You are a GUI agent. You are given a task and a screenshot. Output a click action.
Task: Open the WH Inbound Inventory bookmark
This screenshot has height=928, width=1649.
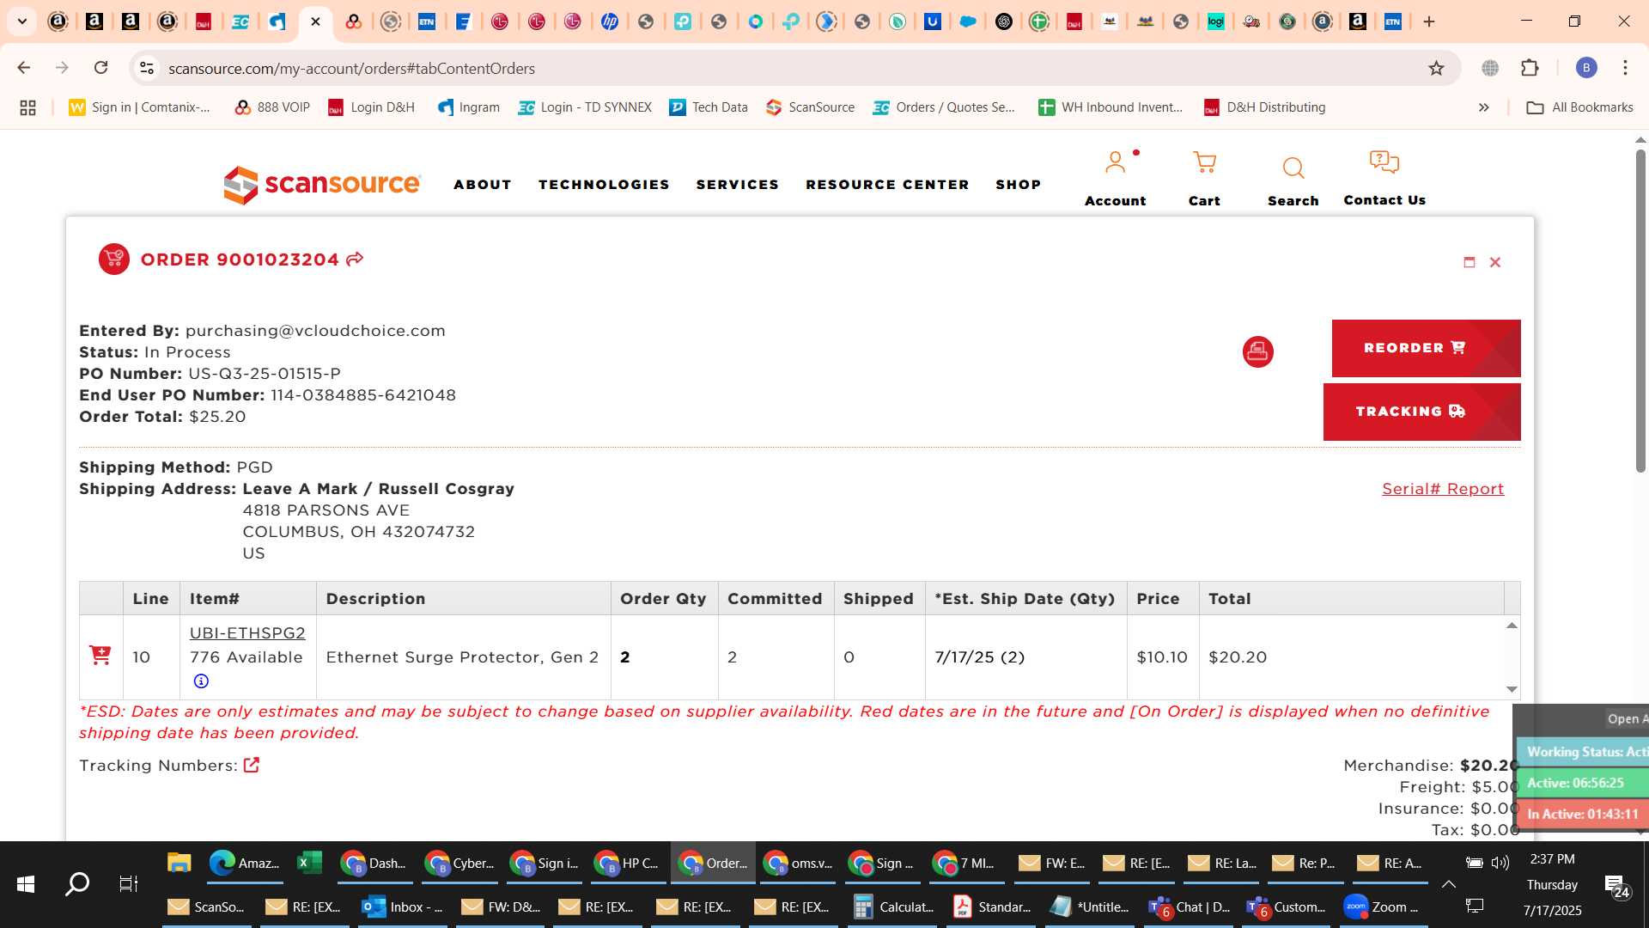coord(1110,107)
